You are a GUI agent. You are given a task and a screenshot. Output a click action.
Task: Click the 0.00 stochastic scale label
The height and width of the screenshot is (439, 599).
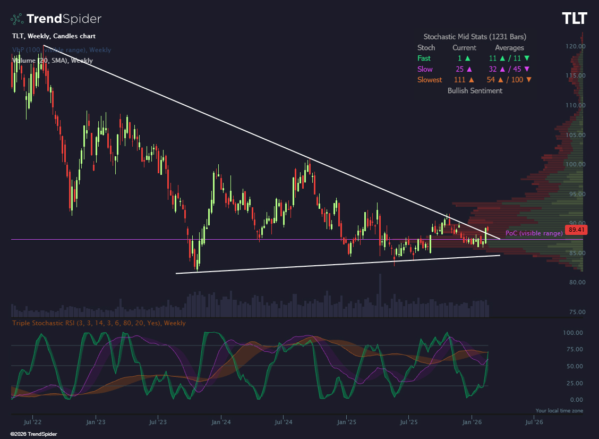point(576,400)
